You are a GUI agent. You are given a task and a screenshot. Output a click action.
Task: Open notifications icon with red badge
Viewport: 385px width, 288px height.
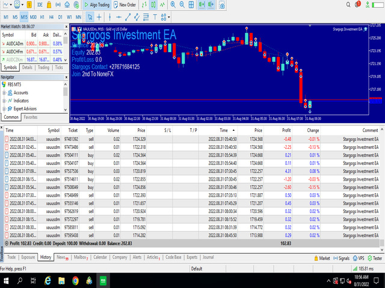coord(357,4)
